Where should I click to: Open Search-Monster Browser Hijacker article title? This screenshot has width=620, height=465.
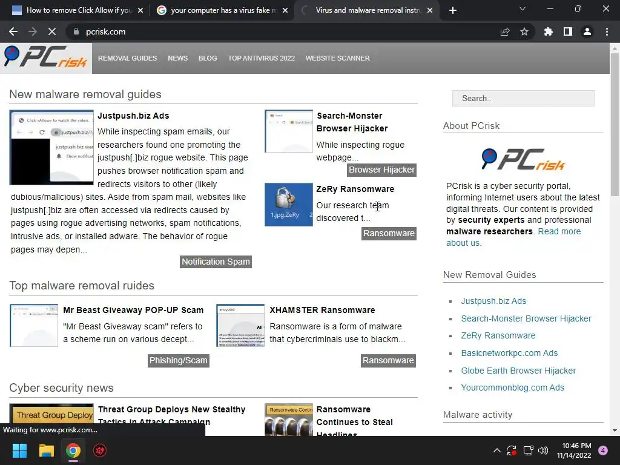tap(352, 122)
